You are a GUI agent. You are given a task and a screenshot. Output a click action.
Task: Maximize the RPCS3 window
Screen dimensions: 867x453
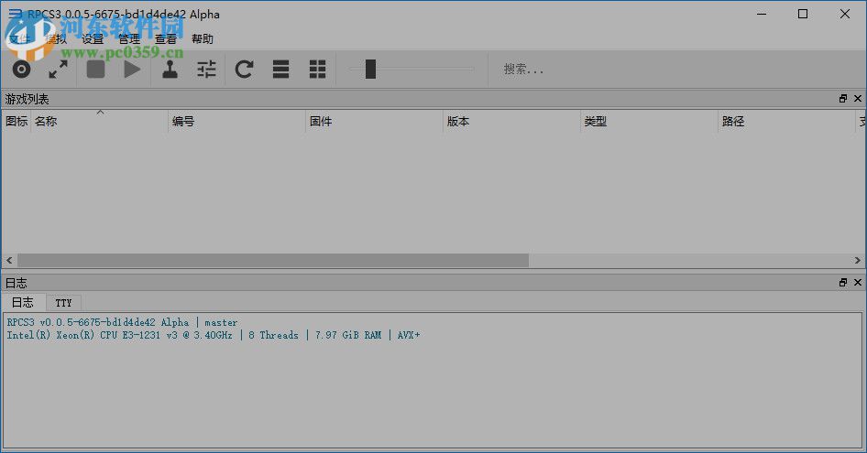(803, 14)
